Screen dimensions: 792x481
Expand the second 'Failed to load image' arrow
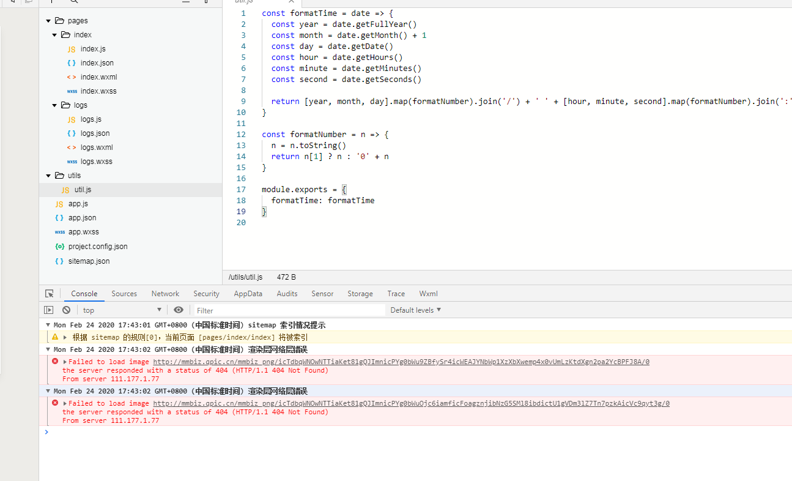point(65,403)
